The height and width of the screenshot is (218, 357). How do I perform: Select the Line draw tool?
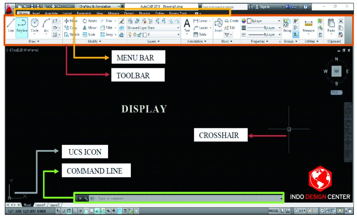click(10, 25)
